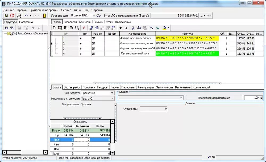This screenshot has height=162, width=266.
Task: Open the Множитель стоимости dropdown
Action: 112,99
